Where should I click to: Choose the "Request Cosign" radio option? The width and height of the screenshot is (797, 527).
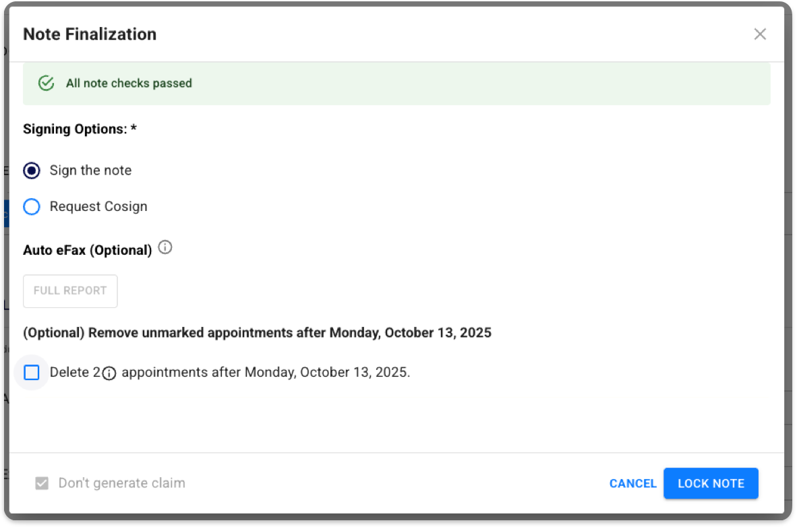(x=32, y=207)
